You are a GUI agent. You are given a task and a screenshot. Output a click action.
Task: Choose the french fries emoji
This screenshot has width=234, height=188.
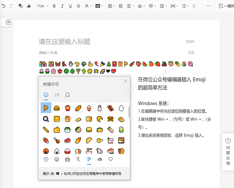67,108
